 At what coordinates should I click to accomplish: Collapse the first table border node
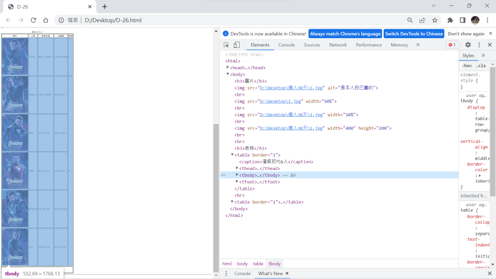(232, 155)
